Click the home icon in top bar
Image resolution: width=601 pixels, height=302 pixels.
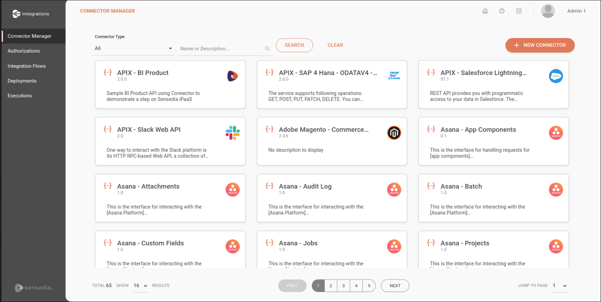pyautogui.click(x=485, y=11)
